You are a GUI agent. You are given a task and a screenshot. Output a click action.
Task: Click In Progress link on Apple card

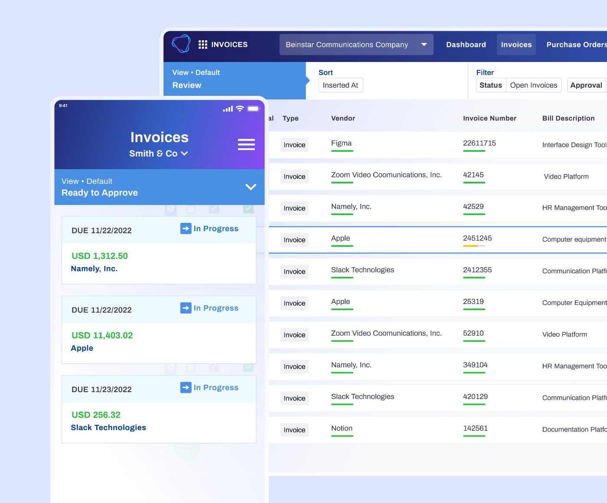pyautogui.click(x=216, y=308)
